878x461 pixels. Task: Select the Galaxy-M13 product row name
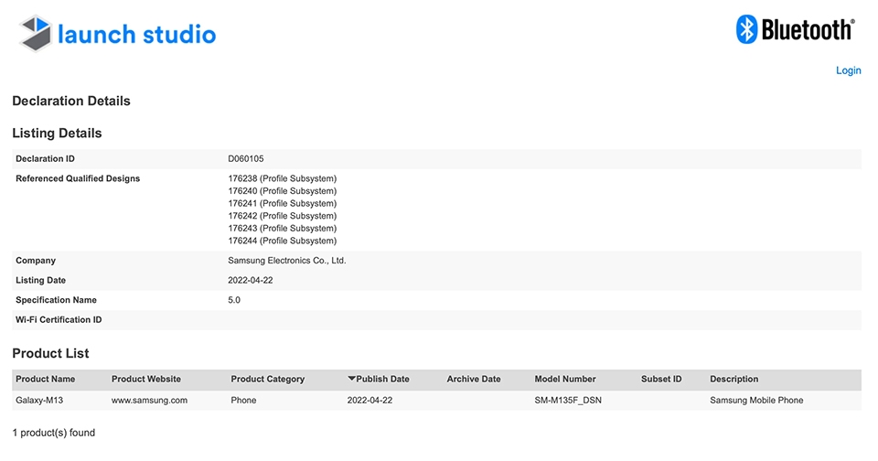tap(39, 400)
